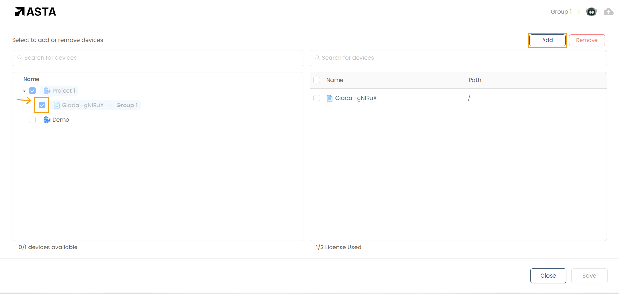This screenshot has height=294, width=619.
Task: Uncheck the Giada -gNlRuX Group 1 checkbox
Action: click(42, 105)
